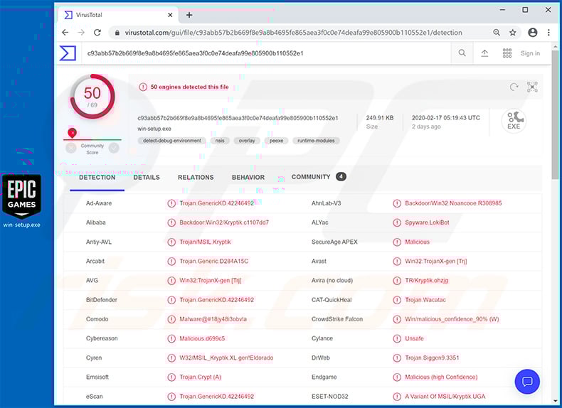Screen dimensions: 562x408
Task: Click the '2020-02-17 05:19:43 UTC' timestamp
Action: pyautogui.click(x=446, y=118)
